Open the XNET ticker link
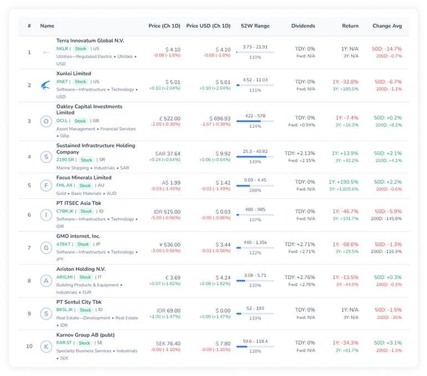 62,82
